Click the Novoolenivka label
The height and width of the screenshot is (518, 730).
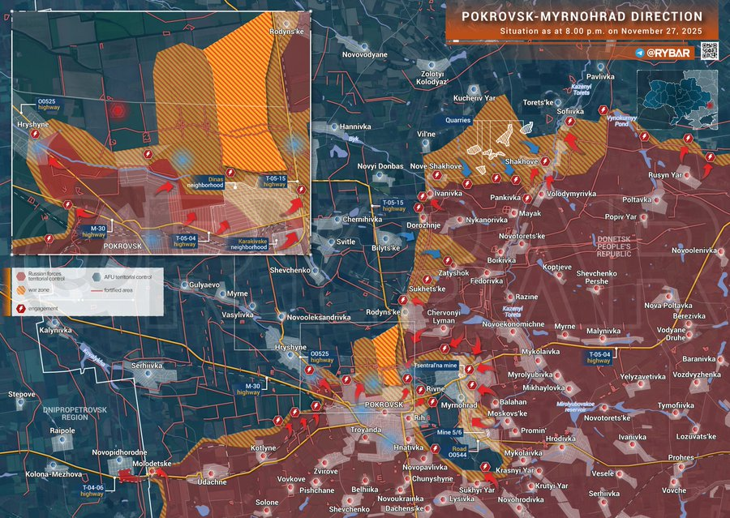(x=694, y=250)
